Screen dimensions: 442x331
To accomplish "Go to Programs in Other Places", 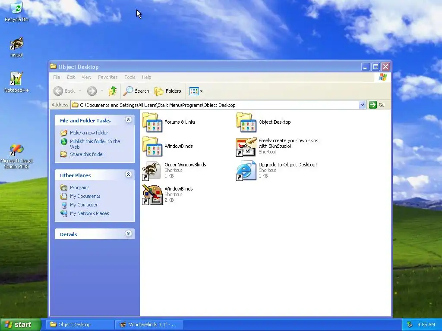I will 79,187.
